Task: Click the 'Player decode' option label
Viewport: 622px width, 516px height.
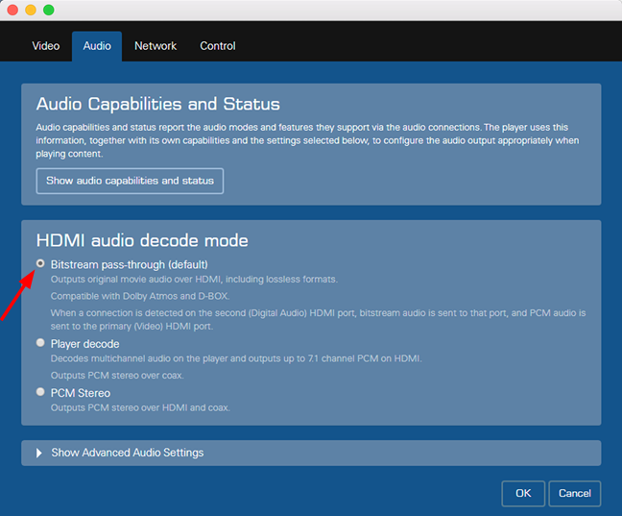Action: 84,344
